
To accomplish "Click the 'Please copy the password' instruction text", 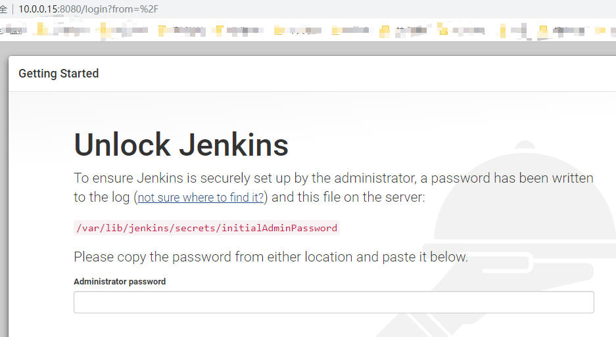I will tap(271, 257).
